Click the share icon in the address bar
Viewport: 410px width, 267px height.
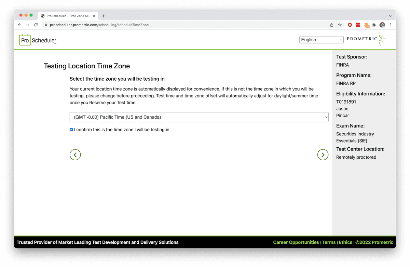coord(331,25)
